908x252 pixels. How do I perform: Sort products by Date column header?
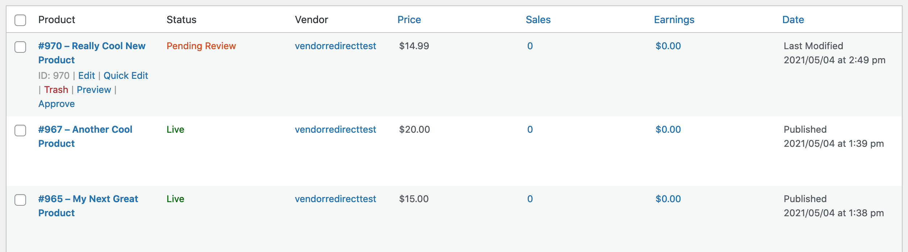coord(793,20)
